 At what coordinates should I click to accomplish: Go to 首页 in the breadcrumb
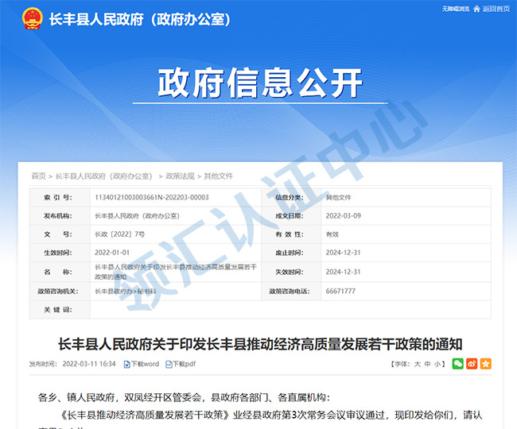click(x=39, y=176)
